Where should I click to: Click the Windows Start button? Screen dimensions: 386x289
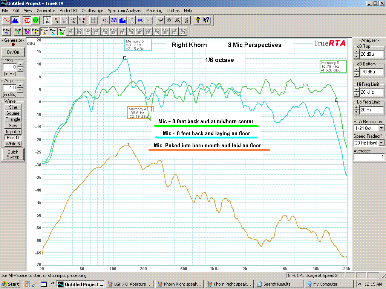[10, 284]
